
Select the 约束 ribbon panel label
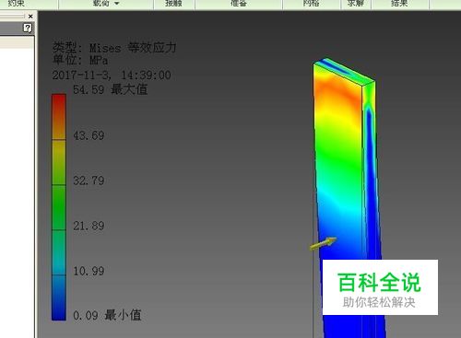17,3
